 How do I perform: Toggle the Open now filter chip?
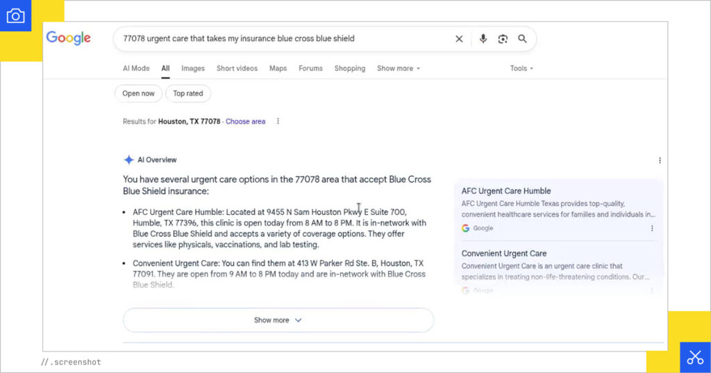coord(138,94)
